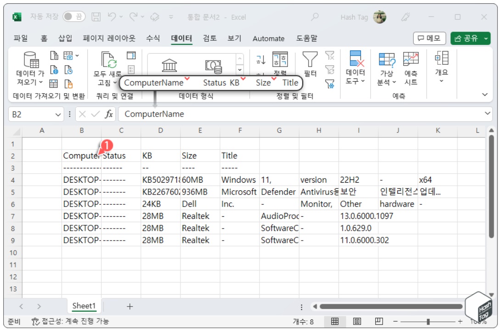The width and height of the screenshot is (501, 330).
Task: Click the zoom out minus button
Action: click(x=395, y=321)
